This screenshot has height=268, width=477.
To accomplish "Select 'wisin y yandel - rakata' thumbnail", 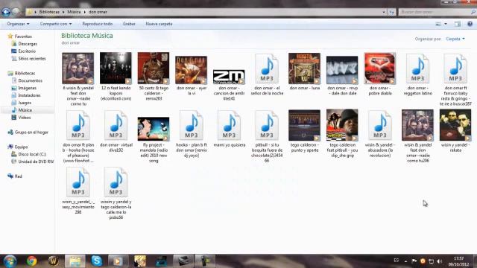I will 455,125.
